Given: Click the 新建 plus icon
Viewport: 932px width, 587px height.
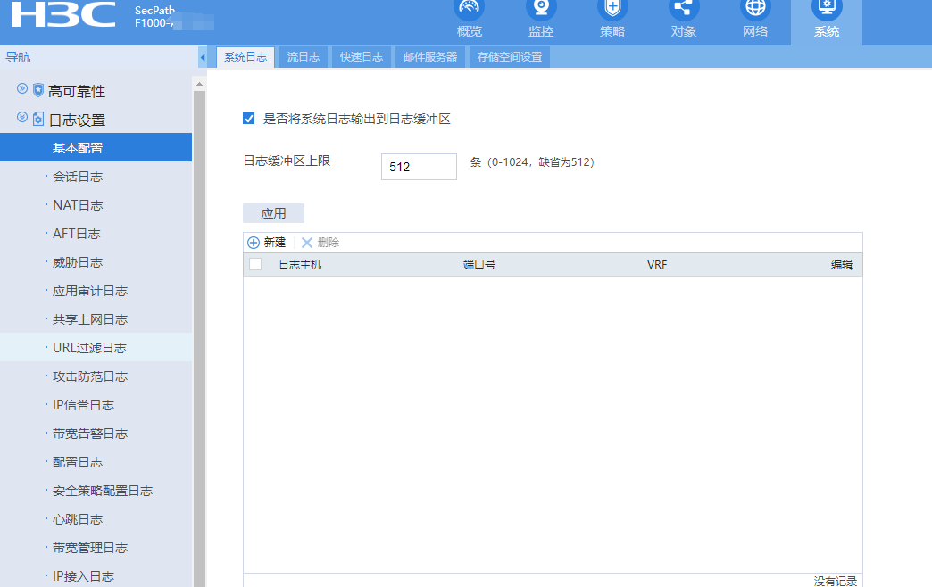Looking at the screenshot, I should (254, 243).
